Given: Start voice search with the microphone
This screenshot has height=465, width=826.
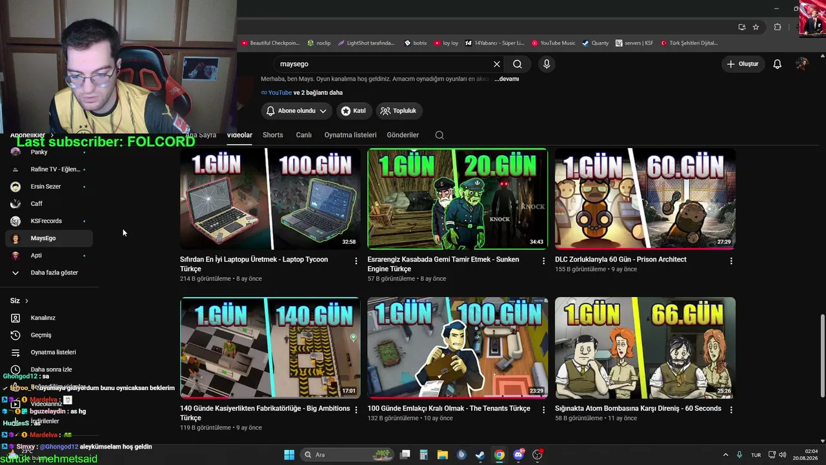Looking at the screenshot, I should click(547, 64).
